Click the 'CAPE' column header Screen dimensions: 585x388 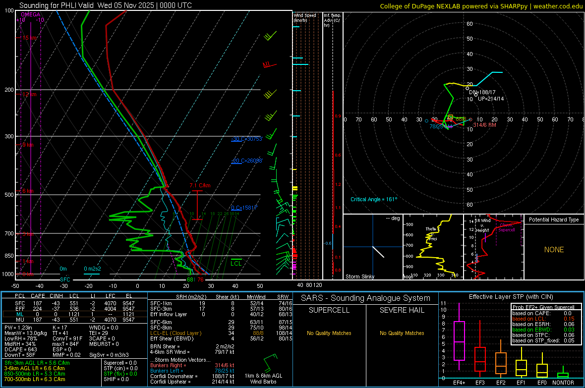(x=38, y=296)
